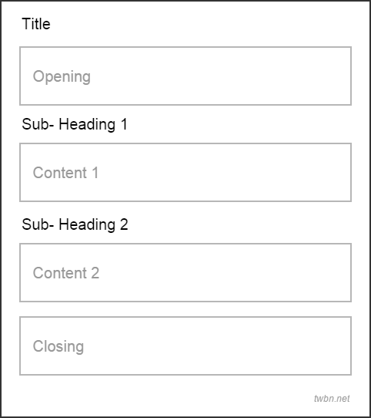Click the gray Closing placeholder word

[x=58, y=347]
